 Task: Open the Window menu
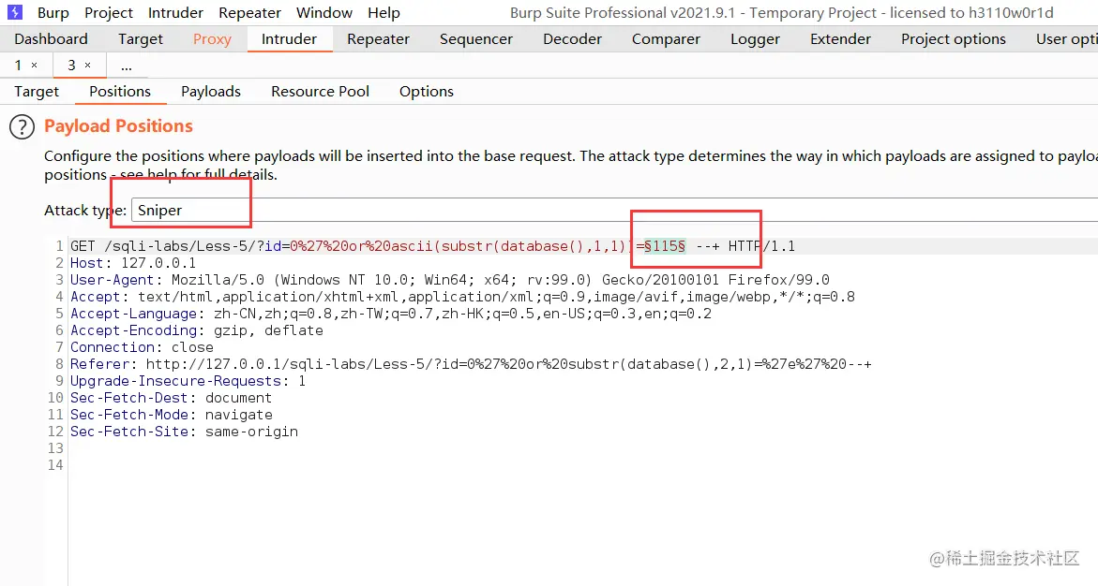(x=324, y=12)
